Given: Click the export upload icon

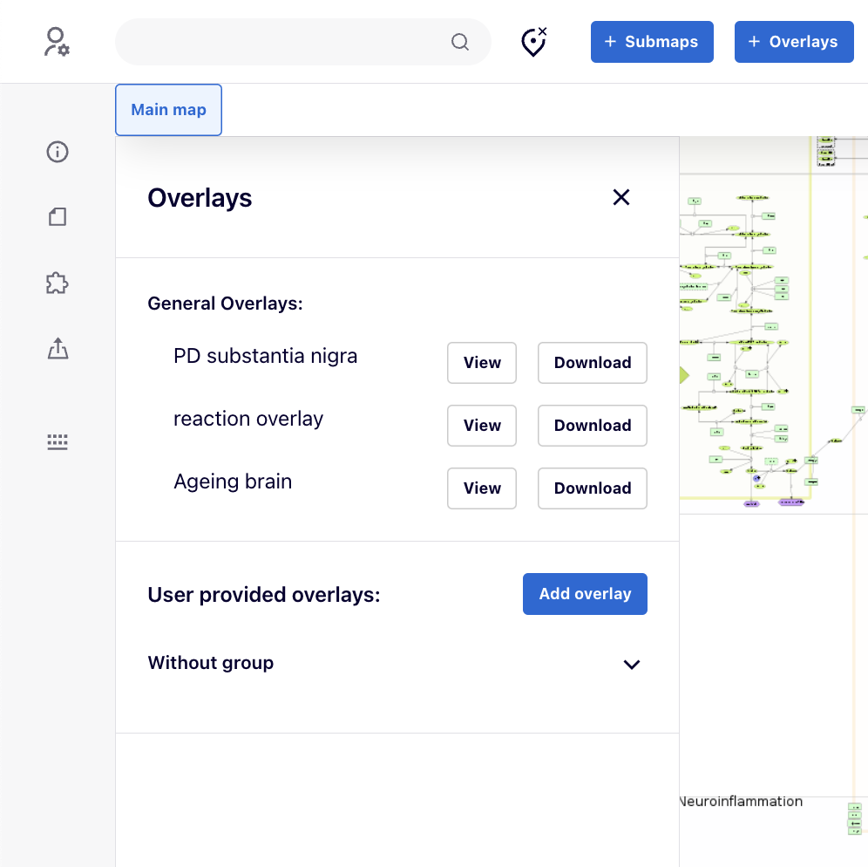Looking at the screenshot, I should 58,349.
